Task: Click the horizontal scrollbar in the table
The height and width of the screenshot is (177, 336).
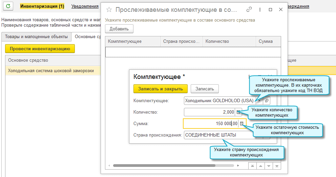Action: click(164, 166)
